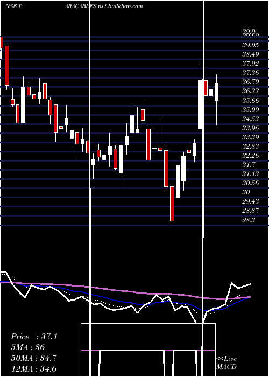This screenshot has width=269, height=377.
Task: Select the 31.7 price axis label
Action: pyautogui.click(x=249, y=164)
